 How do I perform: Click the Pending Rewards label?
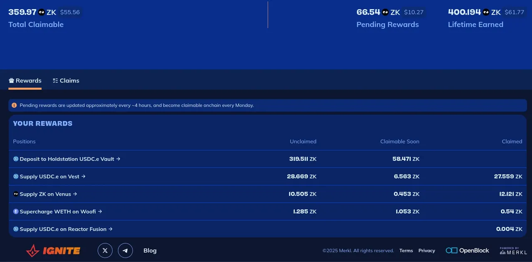(x=388, y=24)
